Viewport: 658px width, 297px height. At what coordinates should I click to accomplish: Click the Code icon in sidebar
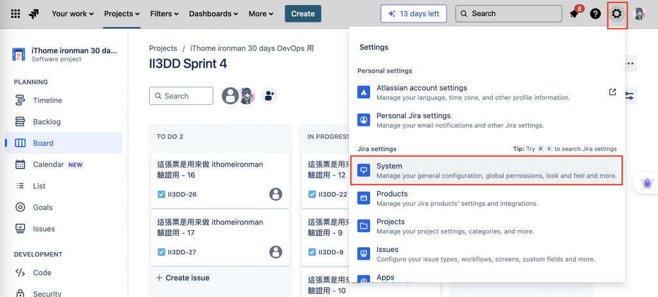(20, 273)
